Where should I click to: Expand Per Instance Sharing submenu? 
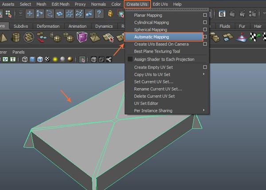point(204,110)
